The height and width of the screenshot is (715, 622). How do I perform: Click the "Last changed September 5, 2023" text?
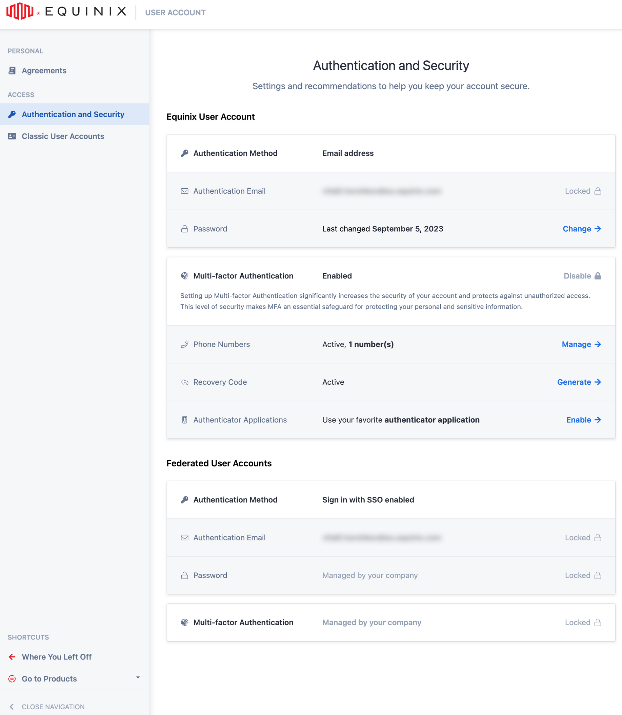tap(382, 229)
